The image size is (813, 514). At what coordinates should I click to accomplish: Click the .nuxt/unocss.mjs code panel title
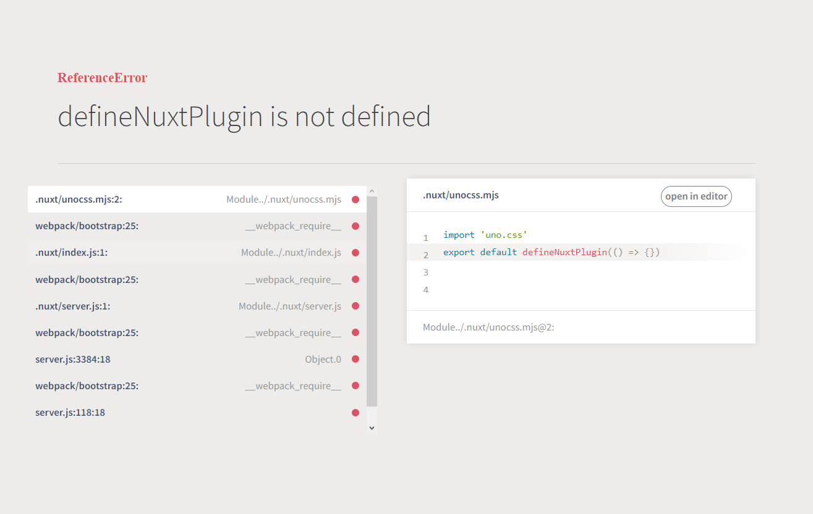click(461, 195)
